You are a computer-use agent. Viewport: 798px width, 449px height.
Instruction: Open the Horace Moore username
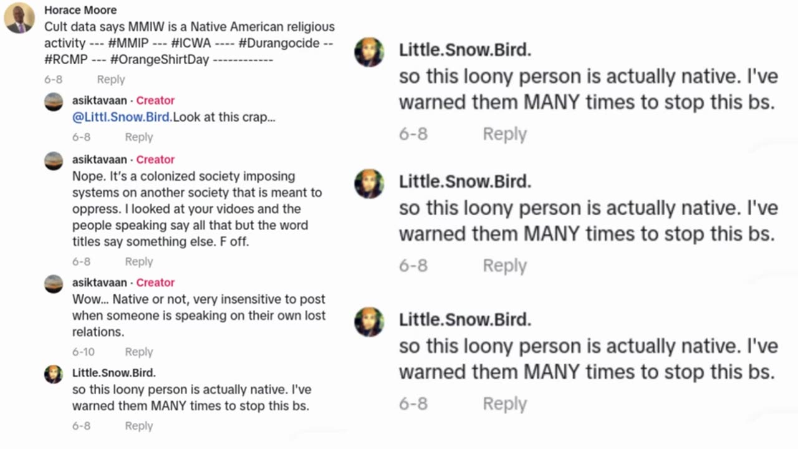click(80, 11)
